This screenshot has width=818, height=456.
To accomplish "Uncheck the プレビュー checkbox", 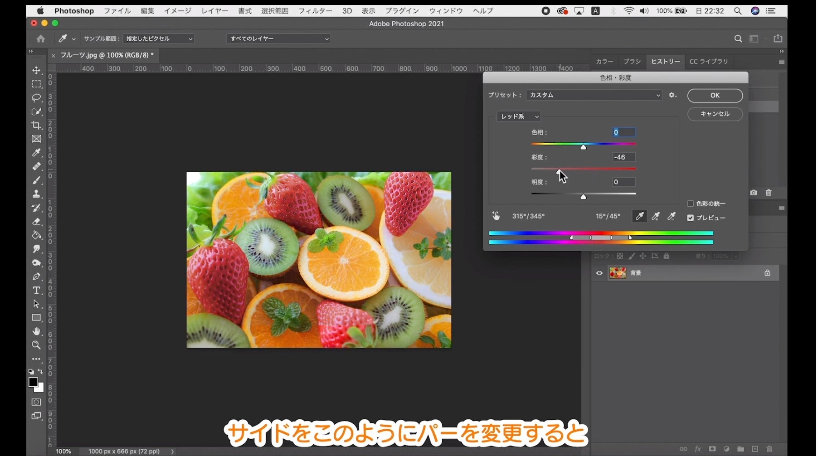I will point(691,218).
